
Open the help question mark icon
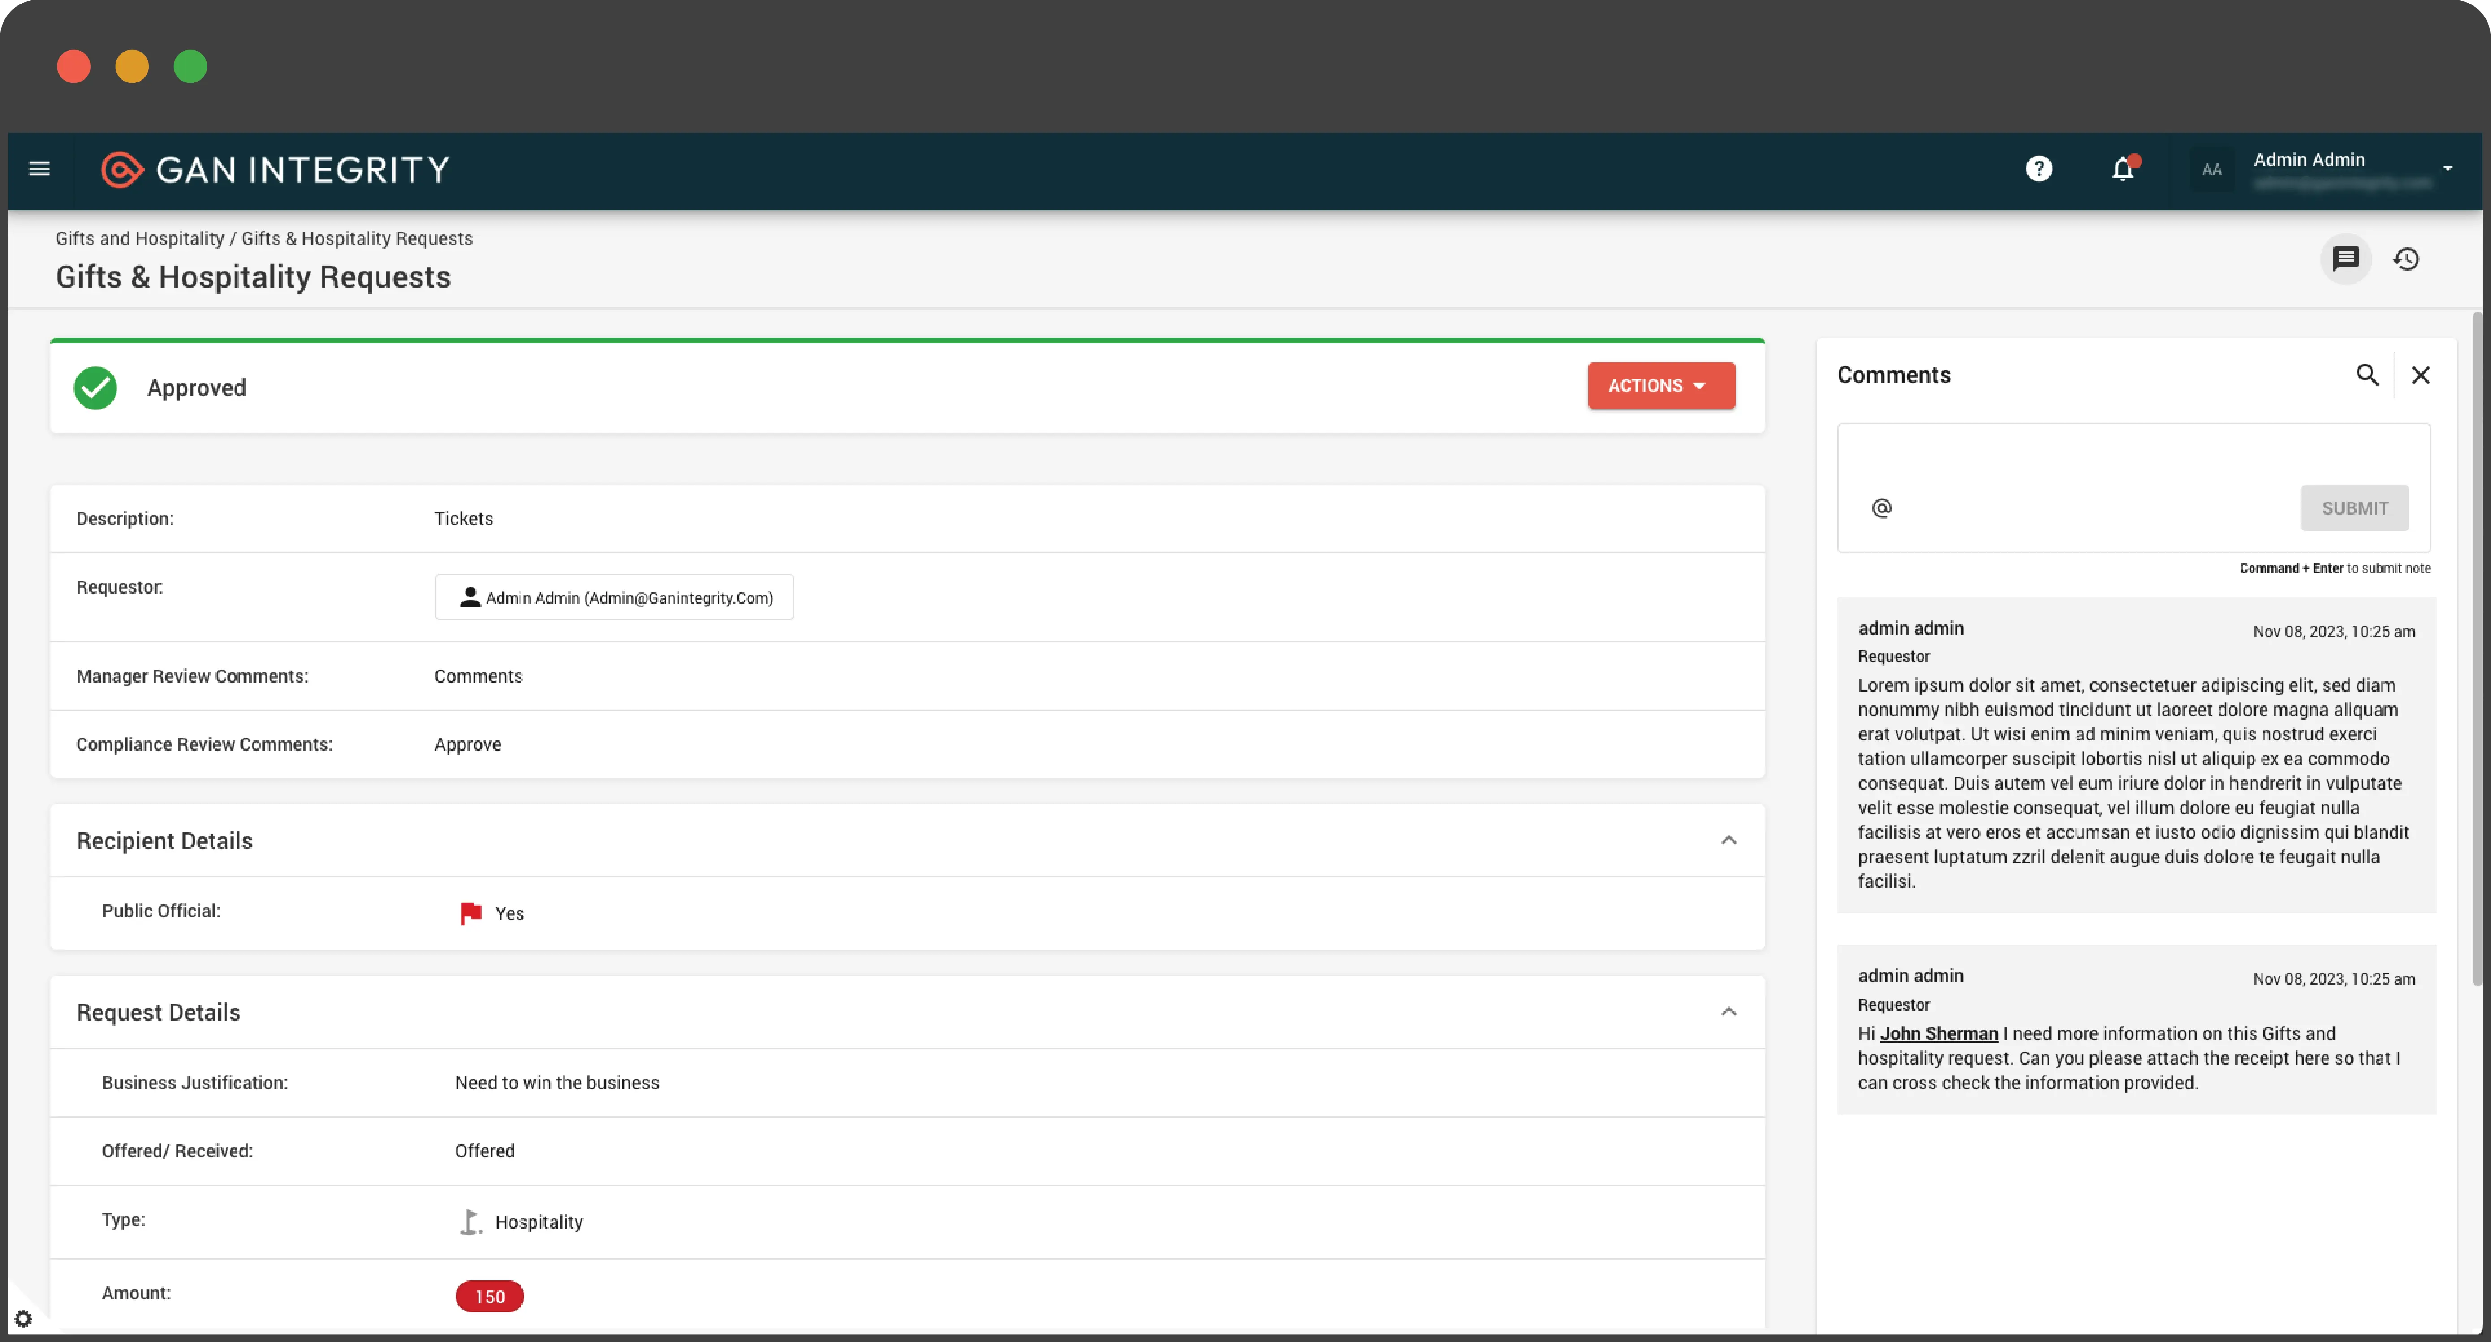(2038, 169)
